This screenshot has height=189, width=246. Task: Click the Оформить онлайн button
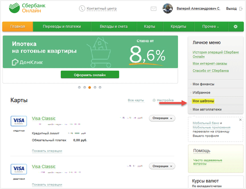(90, 74)
